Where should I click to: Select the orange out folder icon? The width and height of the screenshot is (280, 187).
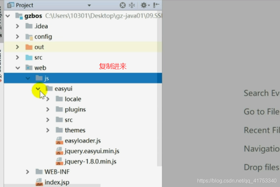pos(29,47)
